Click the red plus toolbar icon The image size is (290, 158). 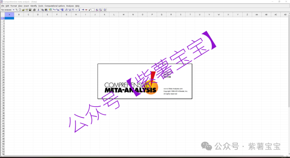coord(86,10)
